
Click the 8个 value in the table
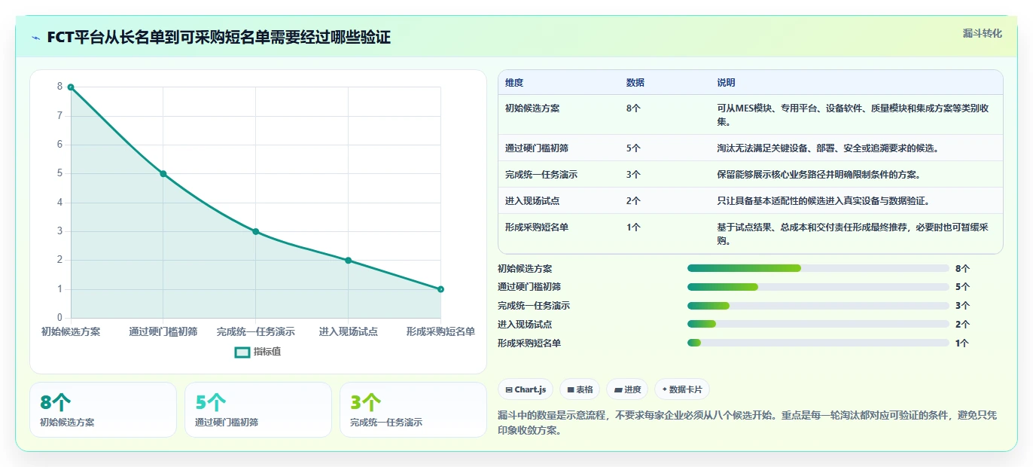point(633,108)
